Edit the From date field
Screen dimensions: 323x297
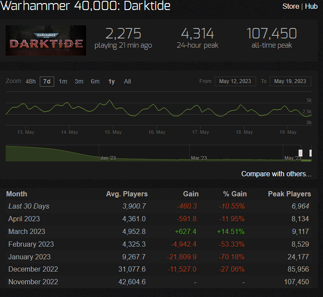(235, 81)
